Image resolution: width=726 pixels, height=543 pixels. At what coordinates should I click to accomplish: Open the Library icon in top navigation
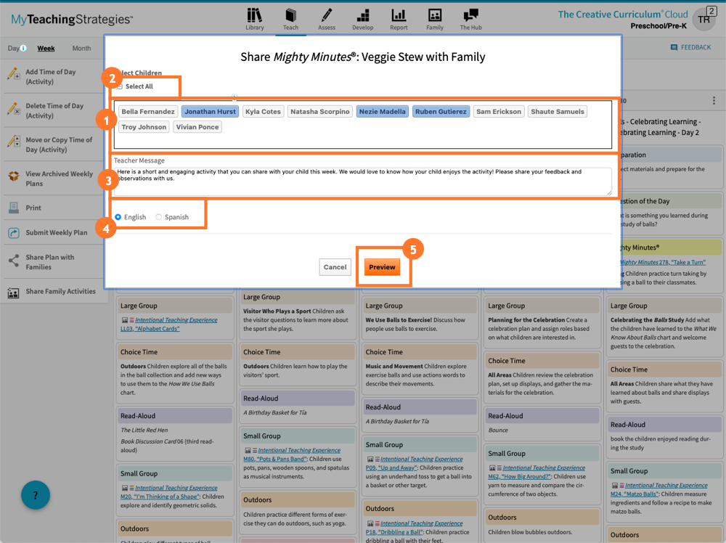[x=254, y=16]
